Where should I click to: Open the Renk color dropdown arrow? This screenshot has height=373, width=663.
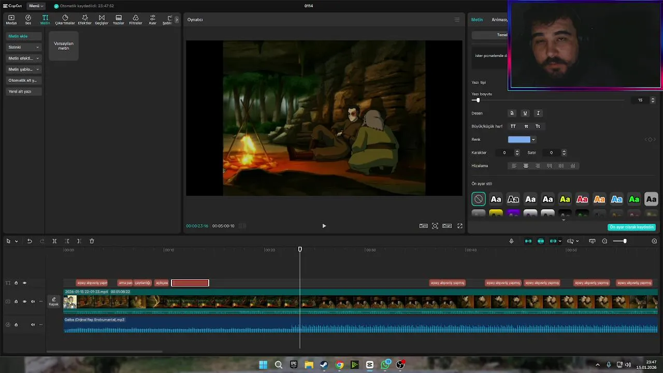pyautogui.click(x=533, y=139)
